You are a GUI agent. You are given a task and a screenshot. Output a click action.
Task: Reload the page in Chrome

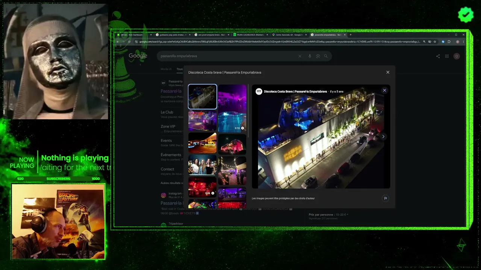pyautogui.click(x=129, y=42)
